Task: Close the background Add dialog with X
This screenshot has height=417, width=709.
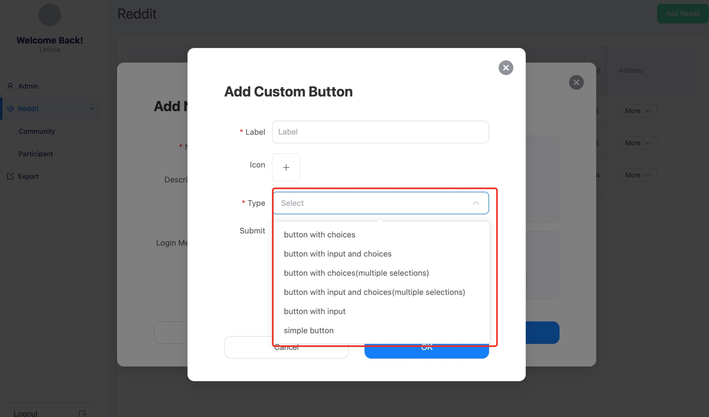Action: pos(576,83)
